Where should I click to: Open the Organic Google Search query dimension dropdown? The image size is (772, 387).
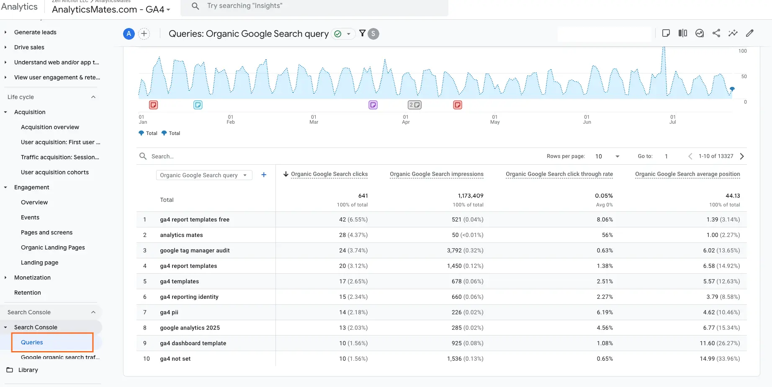204,175
